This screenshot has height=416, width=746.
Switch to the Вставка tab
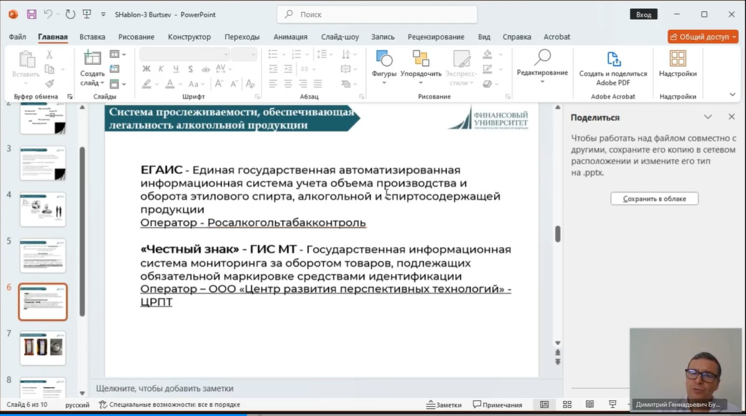point(92,37)
